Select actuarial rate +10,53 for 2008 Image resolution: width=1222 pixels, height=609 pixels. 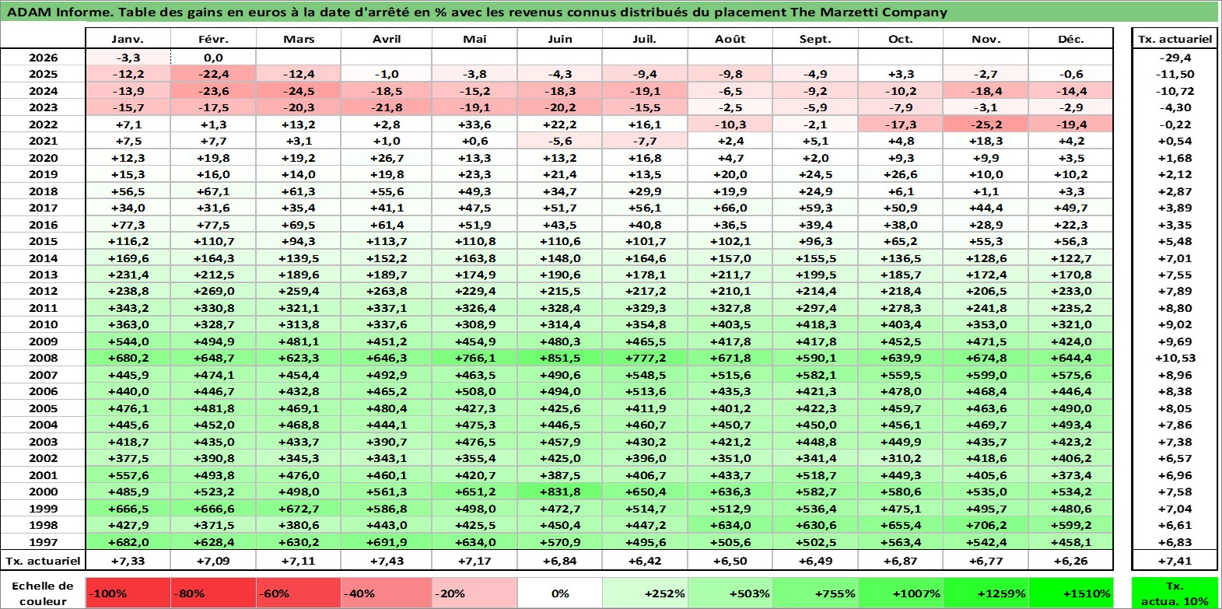1175,358
